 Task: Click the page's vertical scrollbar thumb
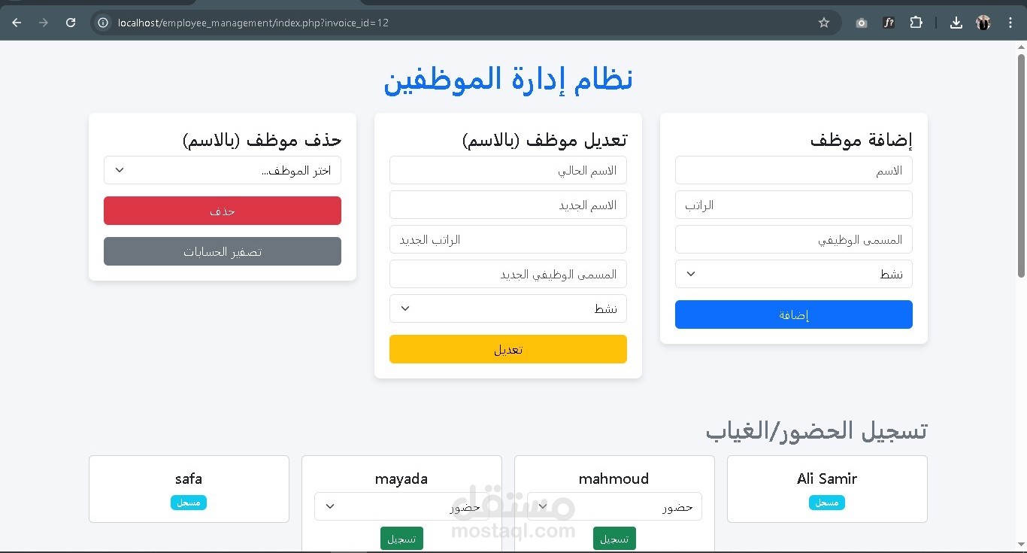pos(1022,164)
